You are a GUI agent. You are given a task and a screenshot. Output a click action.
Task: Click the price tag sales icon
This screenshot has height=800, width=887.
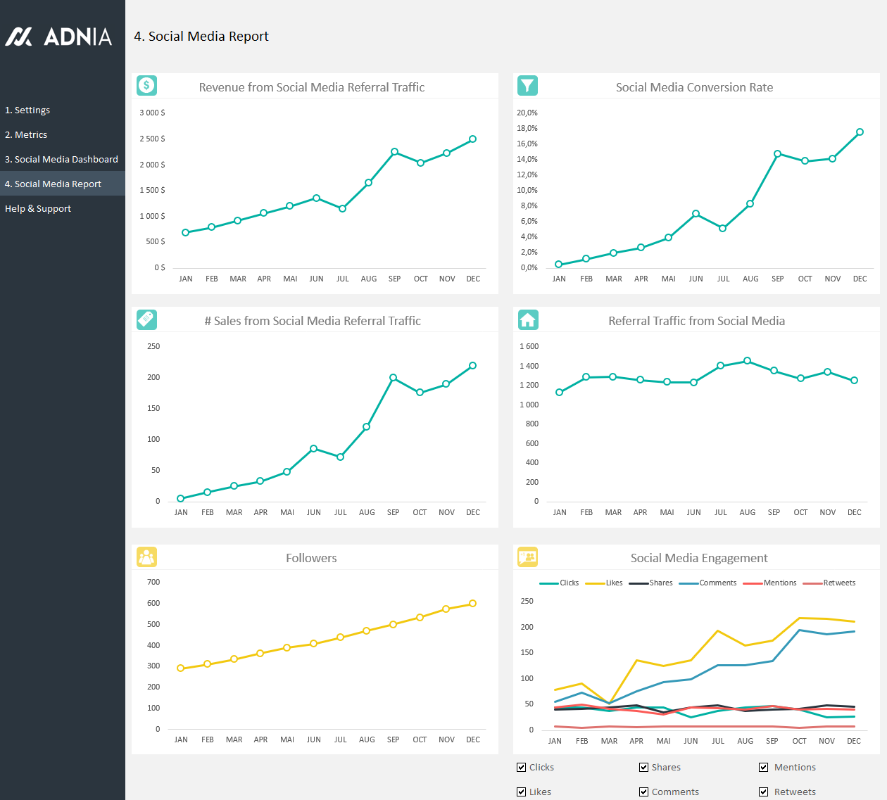click(x=146, y=319)
